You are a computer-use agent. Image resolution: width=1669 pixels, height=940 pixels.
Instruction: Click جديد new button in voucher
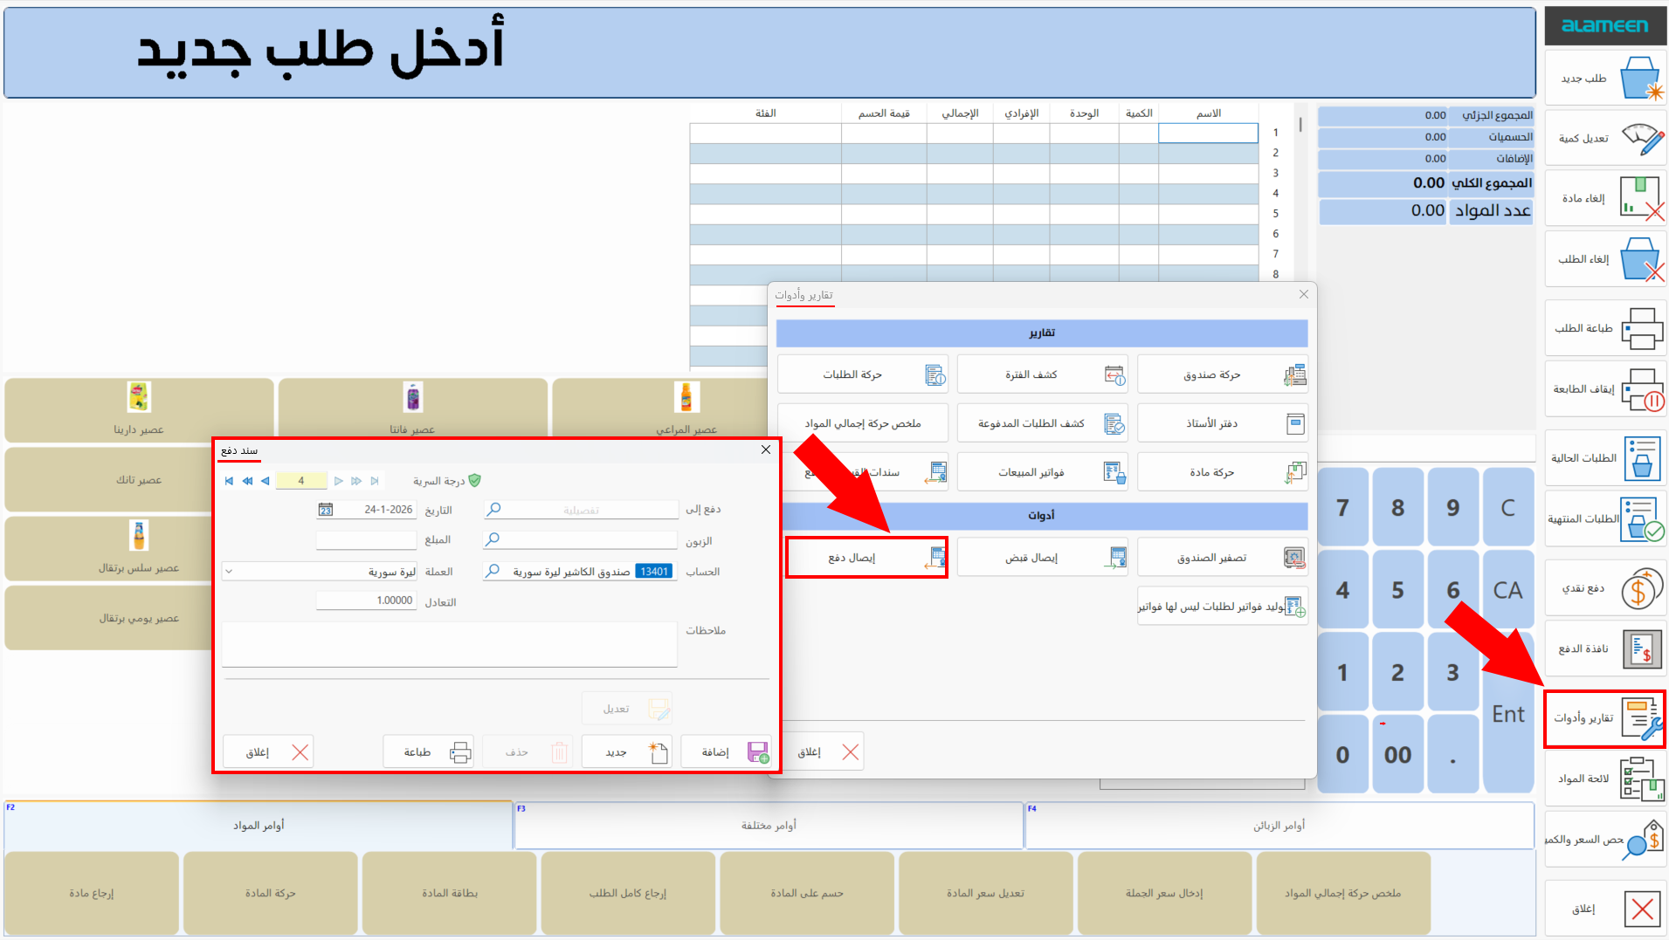click(626, 752)
